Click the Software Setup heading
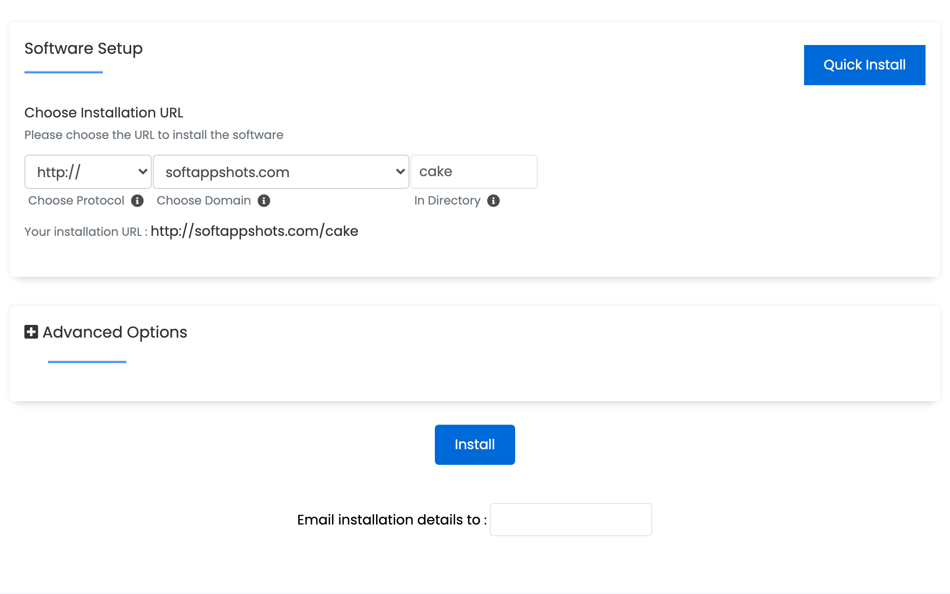Image resolution: width=950 pixels, height=594 pixels. (x=83, y=48)
